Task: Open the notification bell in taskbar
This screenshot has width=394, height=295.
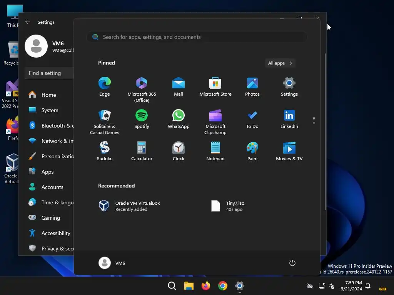Action: [368, 286]
